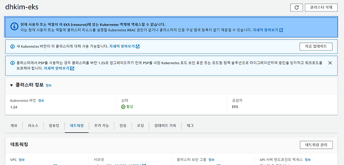344x165 pixels.
Task: Click the cluster name dhkim-eks heading
Action: [x=22, y=7]
